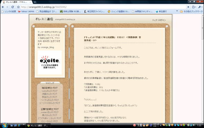
Task: Click the IME language bar input mode icon
Action: (x=138, y=125)
